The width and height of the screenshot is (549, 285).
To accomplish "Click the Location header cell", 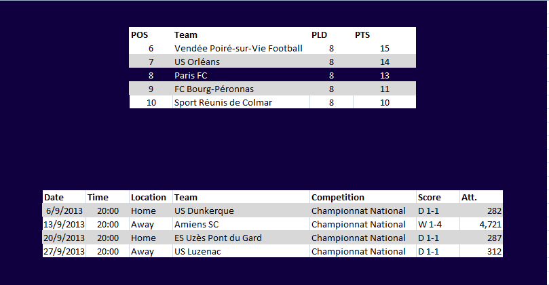I will (x=151, y=198).
